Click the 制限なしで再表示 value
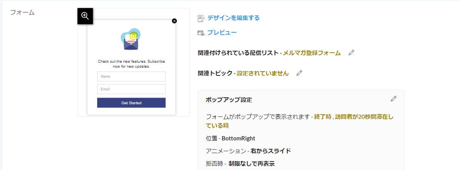 [251, 164]
